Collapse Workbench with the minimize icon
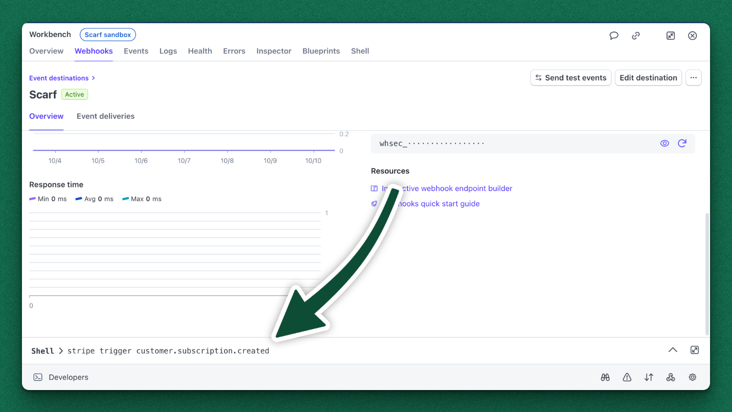 671,36
